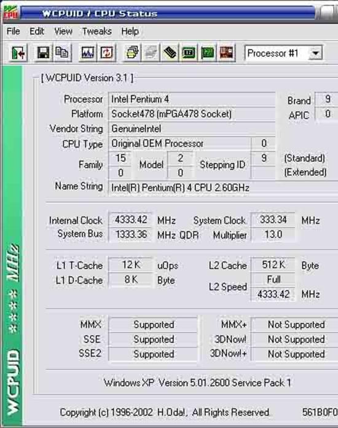Click the GenuineIntel vendor string field
This screenshot has width=338, height=428.
click(x=192, y=129)
